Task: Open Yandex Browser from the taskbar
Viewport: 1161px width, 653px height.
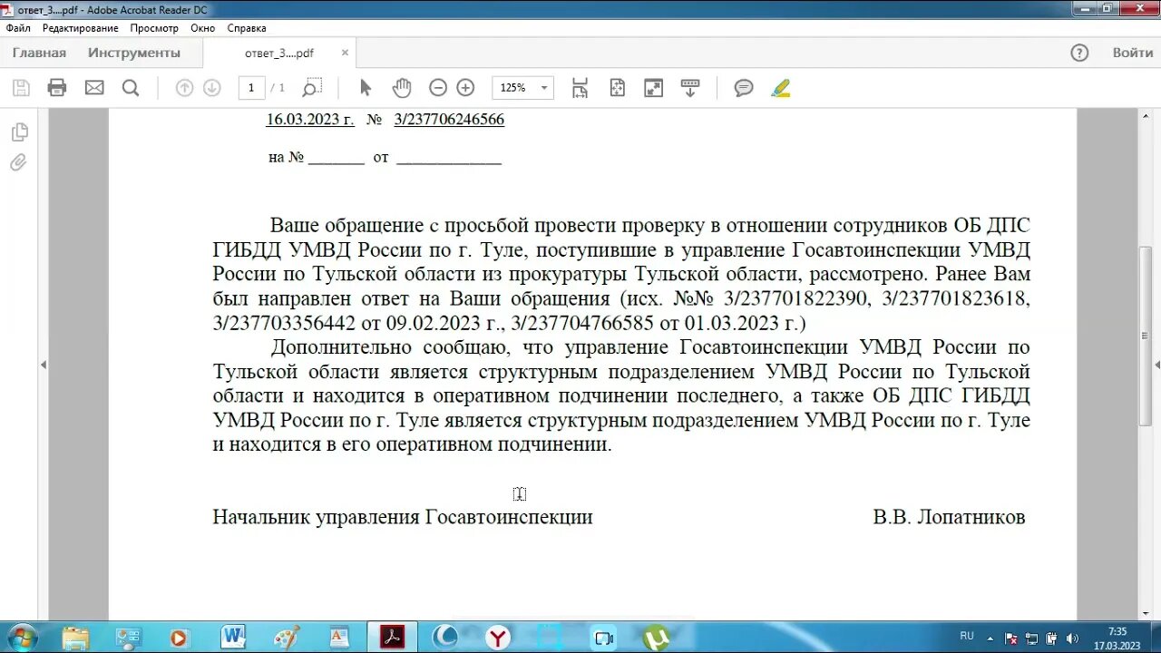Action: point(498,637)
